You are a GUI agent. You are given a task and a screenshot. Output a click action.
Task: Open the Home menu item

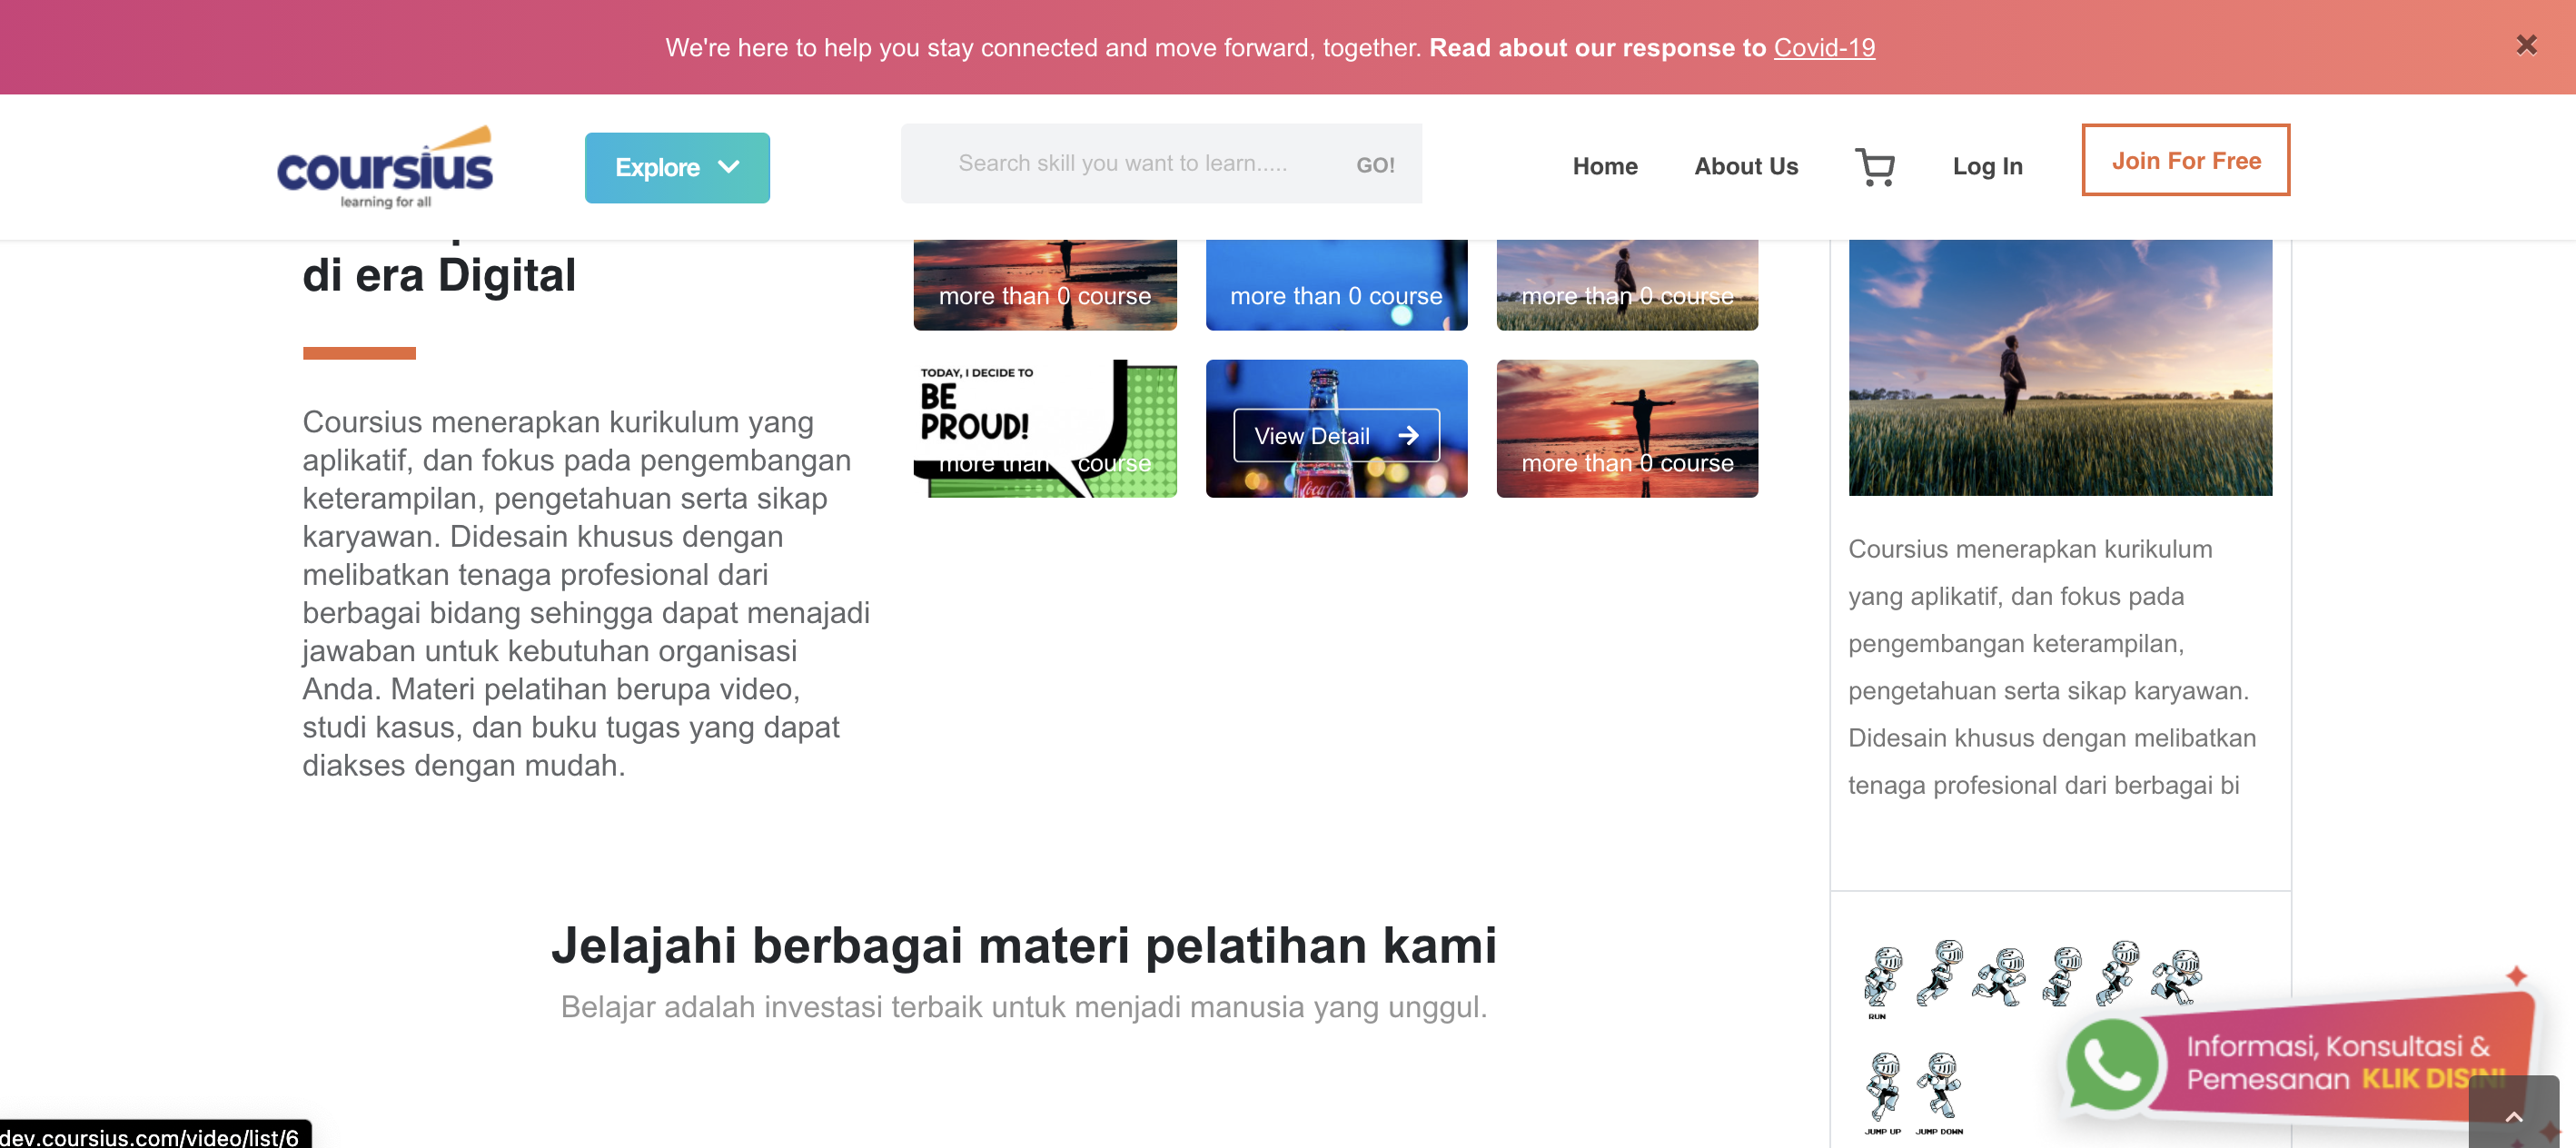pyautogui.click(x=1604, y=166)
